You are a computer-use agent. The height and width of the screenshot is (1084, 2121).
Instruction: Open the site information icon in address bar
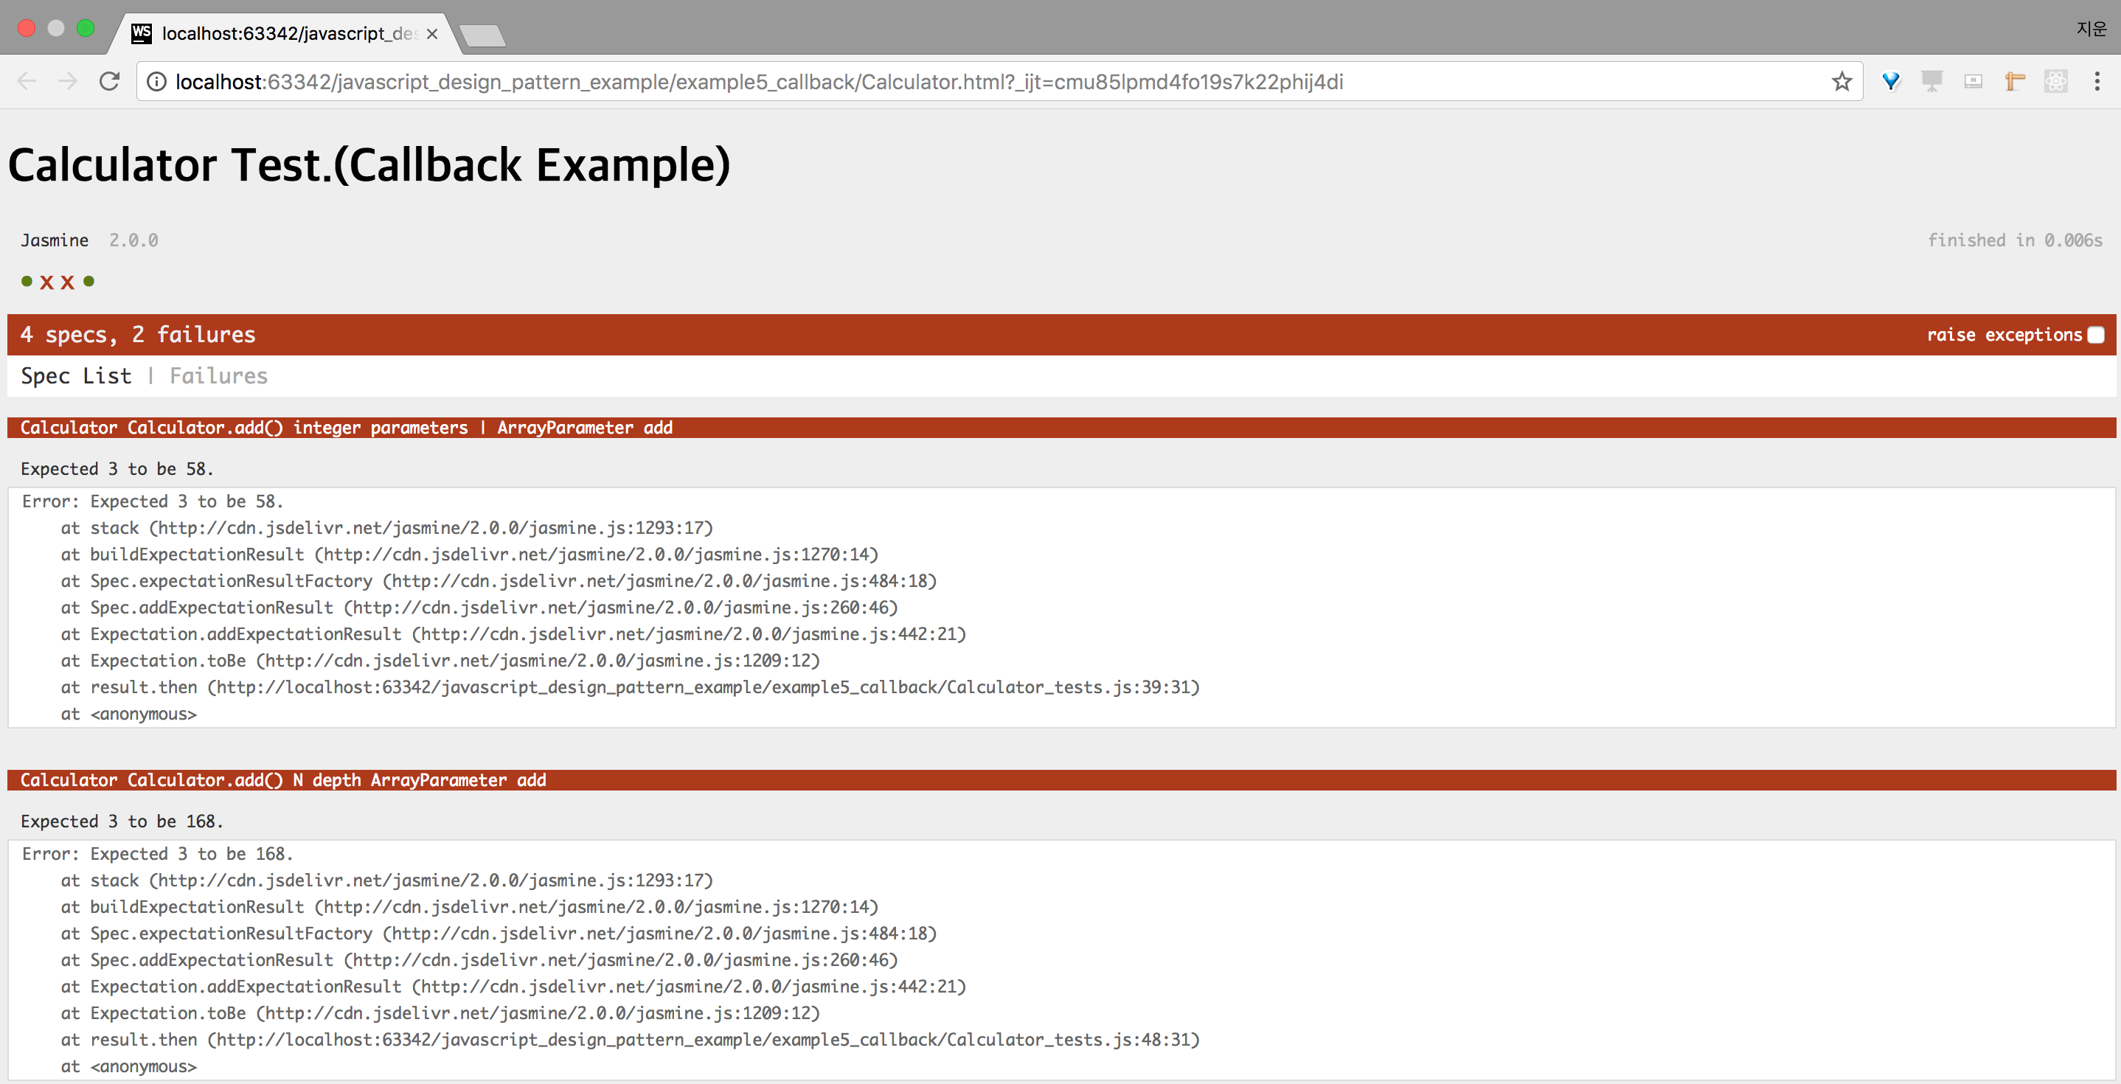[156, 82]
